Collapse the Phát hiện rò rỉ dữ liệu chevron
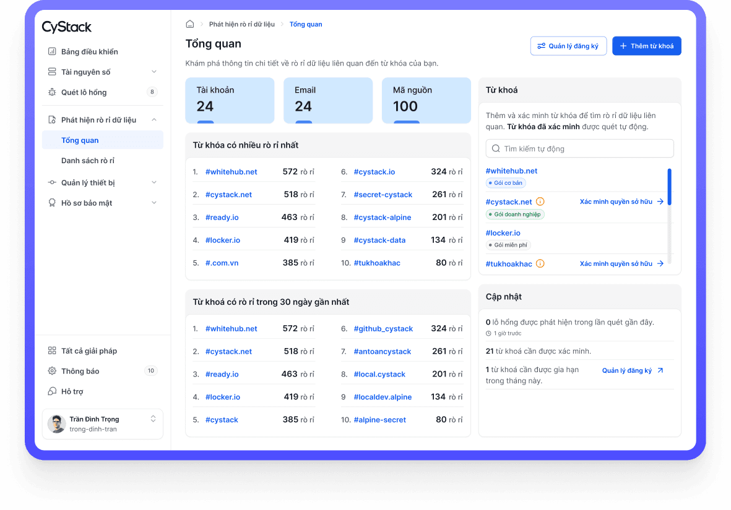 point(154,120)
